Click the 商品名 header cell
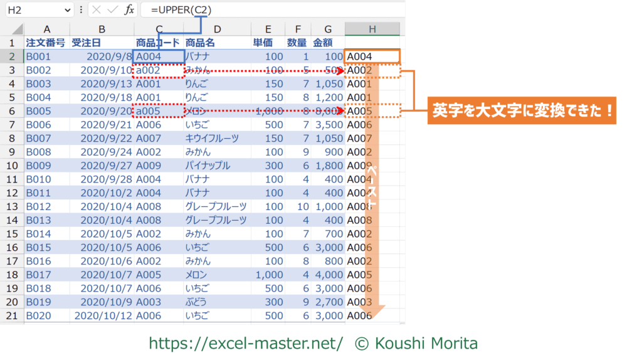Screen dimensions: 627x353 coord(217,43)
